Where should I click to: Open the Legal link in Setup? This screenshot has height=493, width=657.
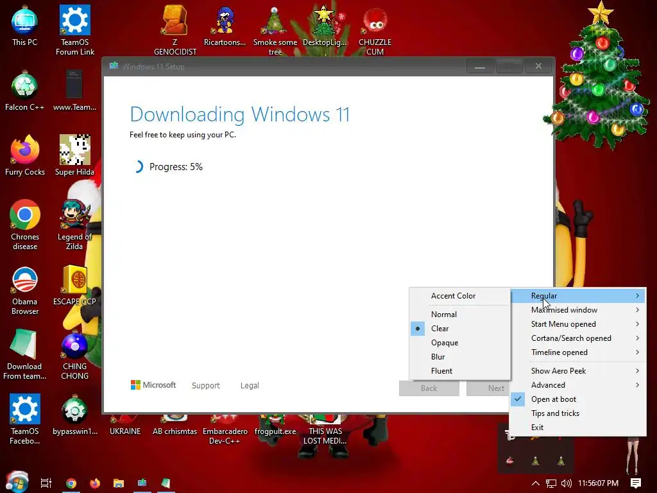(250, 386)
